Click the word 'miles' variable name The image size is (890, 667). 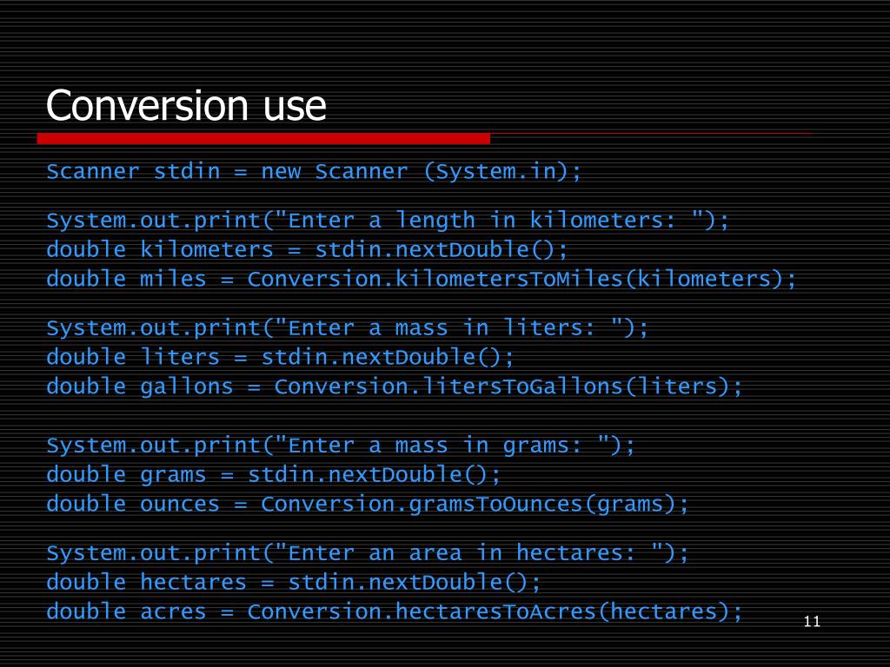(173, 279)
